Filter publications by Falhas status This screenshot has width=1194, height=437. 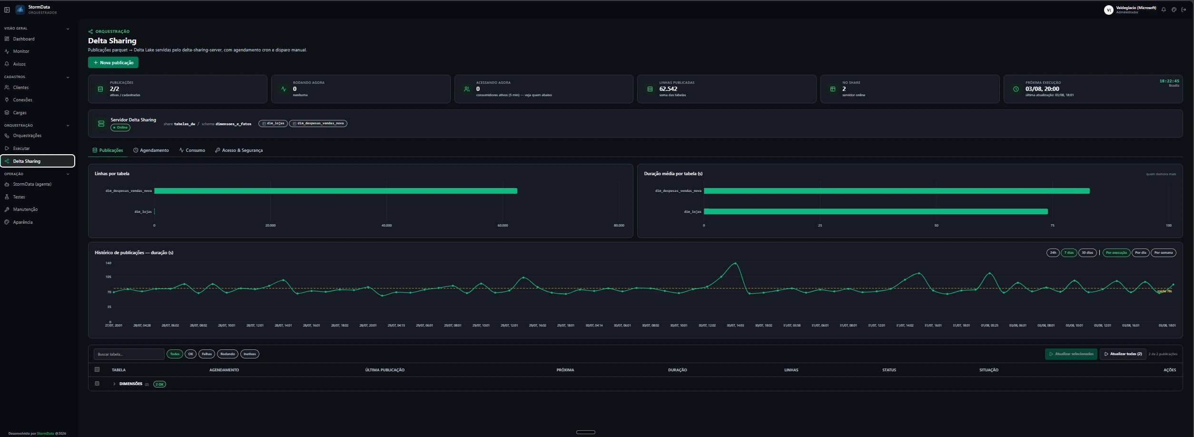point(207,354)
